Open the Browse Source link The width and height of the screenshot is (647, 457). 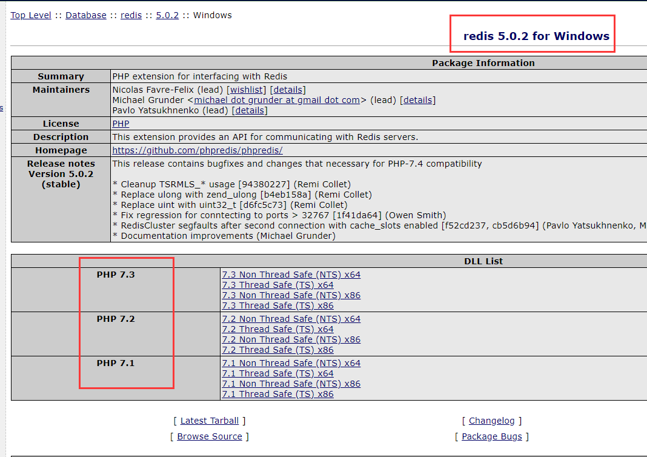click(210, 436)
